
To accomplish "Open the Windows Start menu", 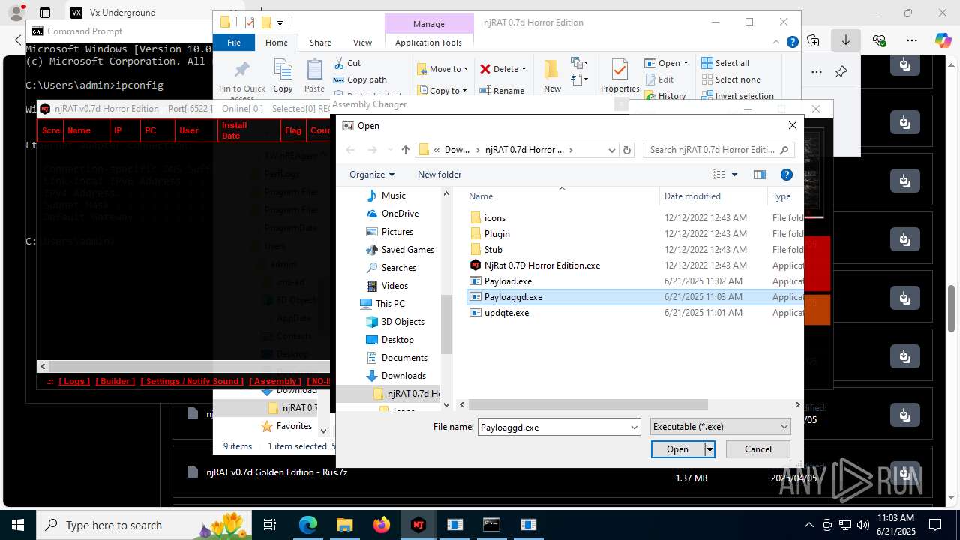I will (18, 525).
